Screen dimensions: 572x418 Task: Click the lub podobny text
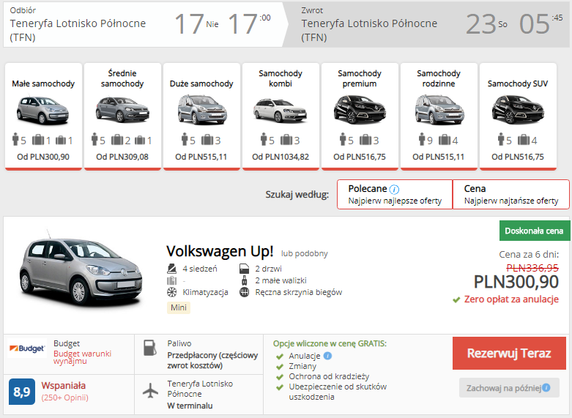click(304, 253)
